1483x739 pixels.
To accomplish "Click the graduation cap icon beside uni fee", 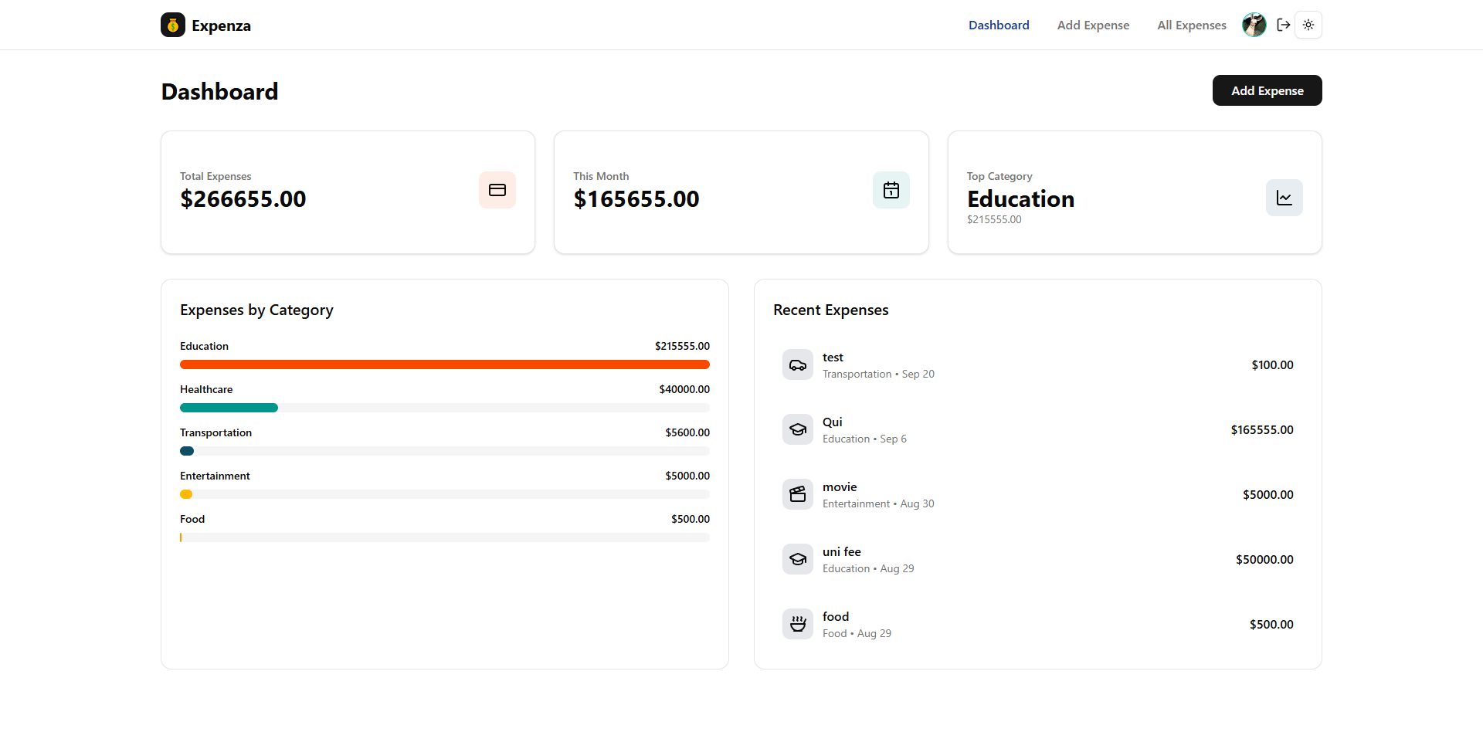I will click(798, 559).
